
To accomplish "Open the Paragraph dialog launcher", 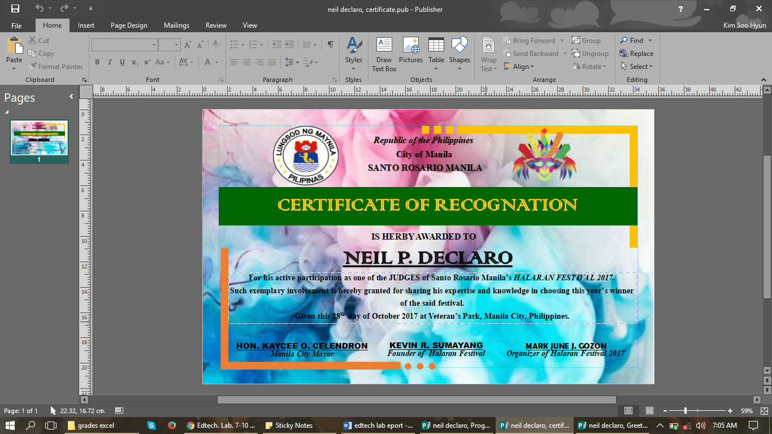I will (336, 80).
